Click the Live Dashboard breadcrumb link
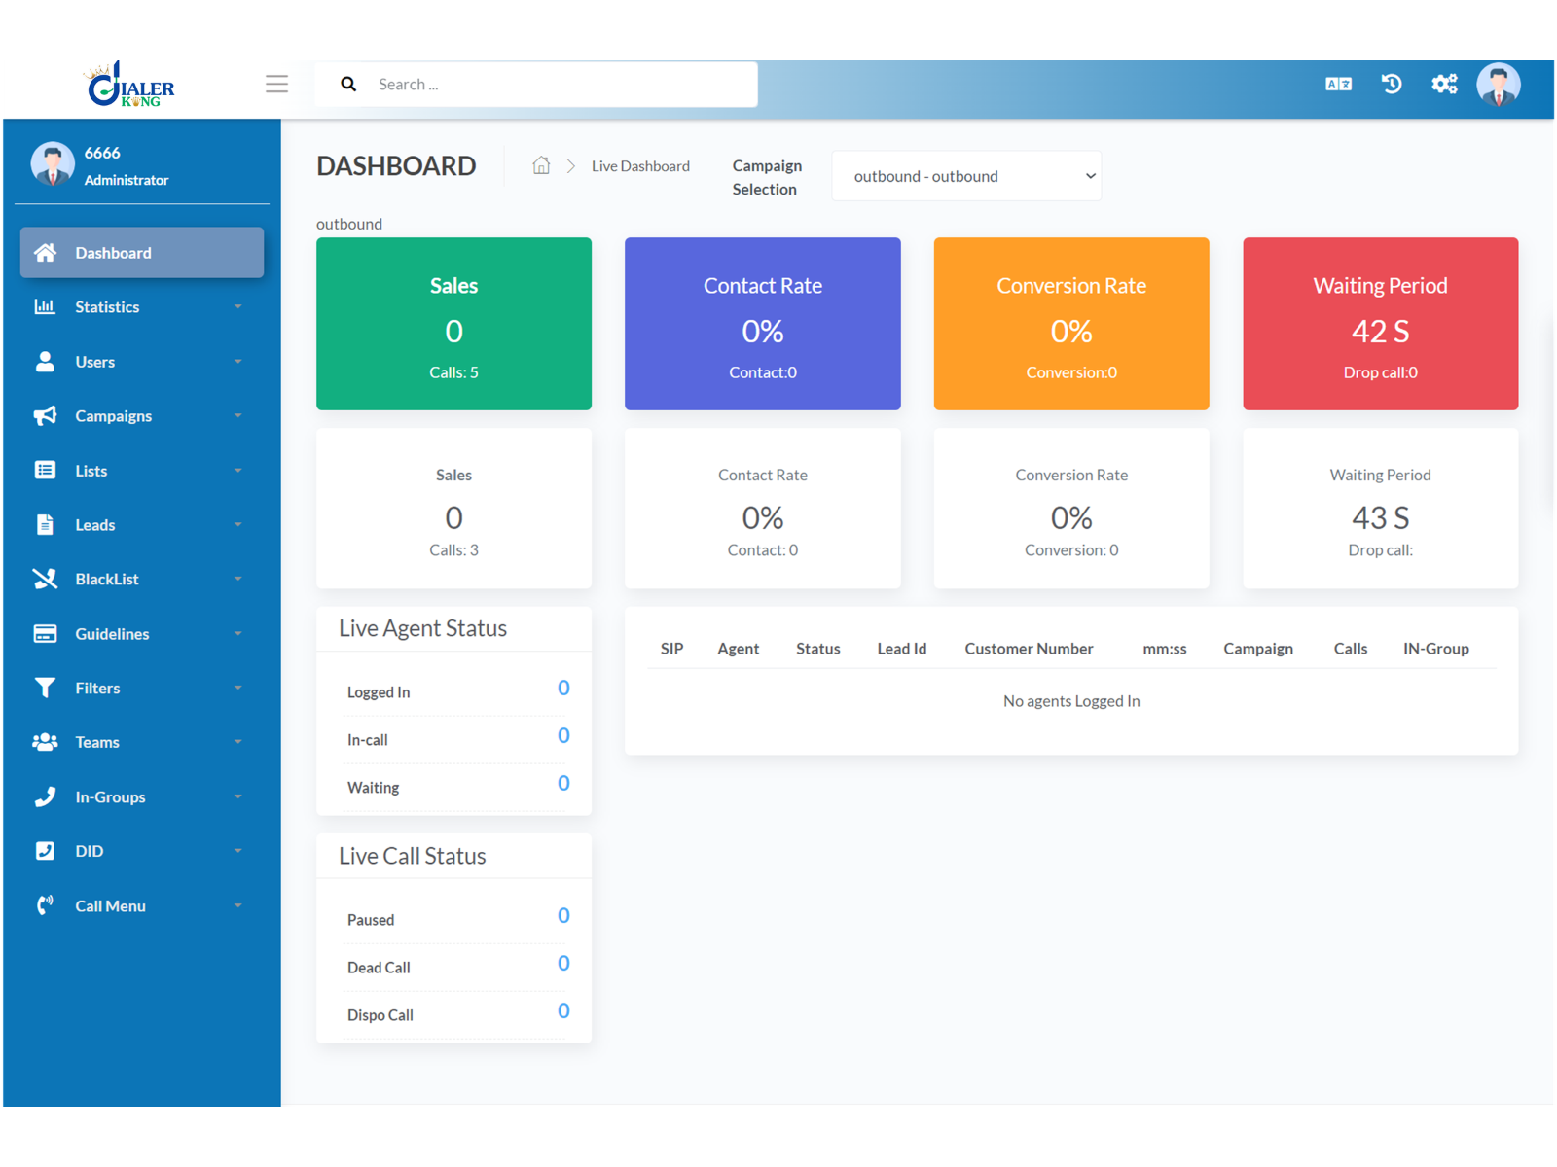Image resolution: width=1557 pixels, height=1167 pixels. click(640, 165)
